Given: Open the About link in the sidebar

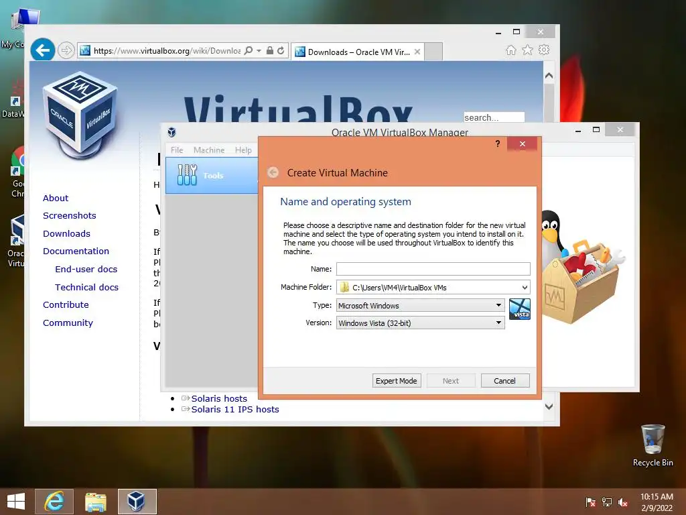Looking at the screenshot, I should coord(56,198).
